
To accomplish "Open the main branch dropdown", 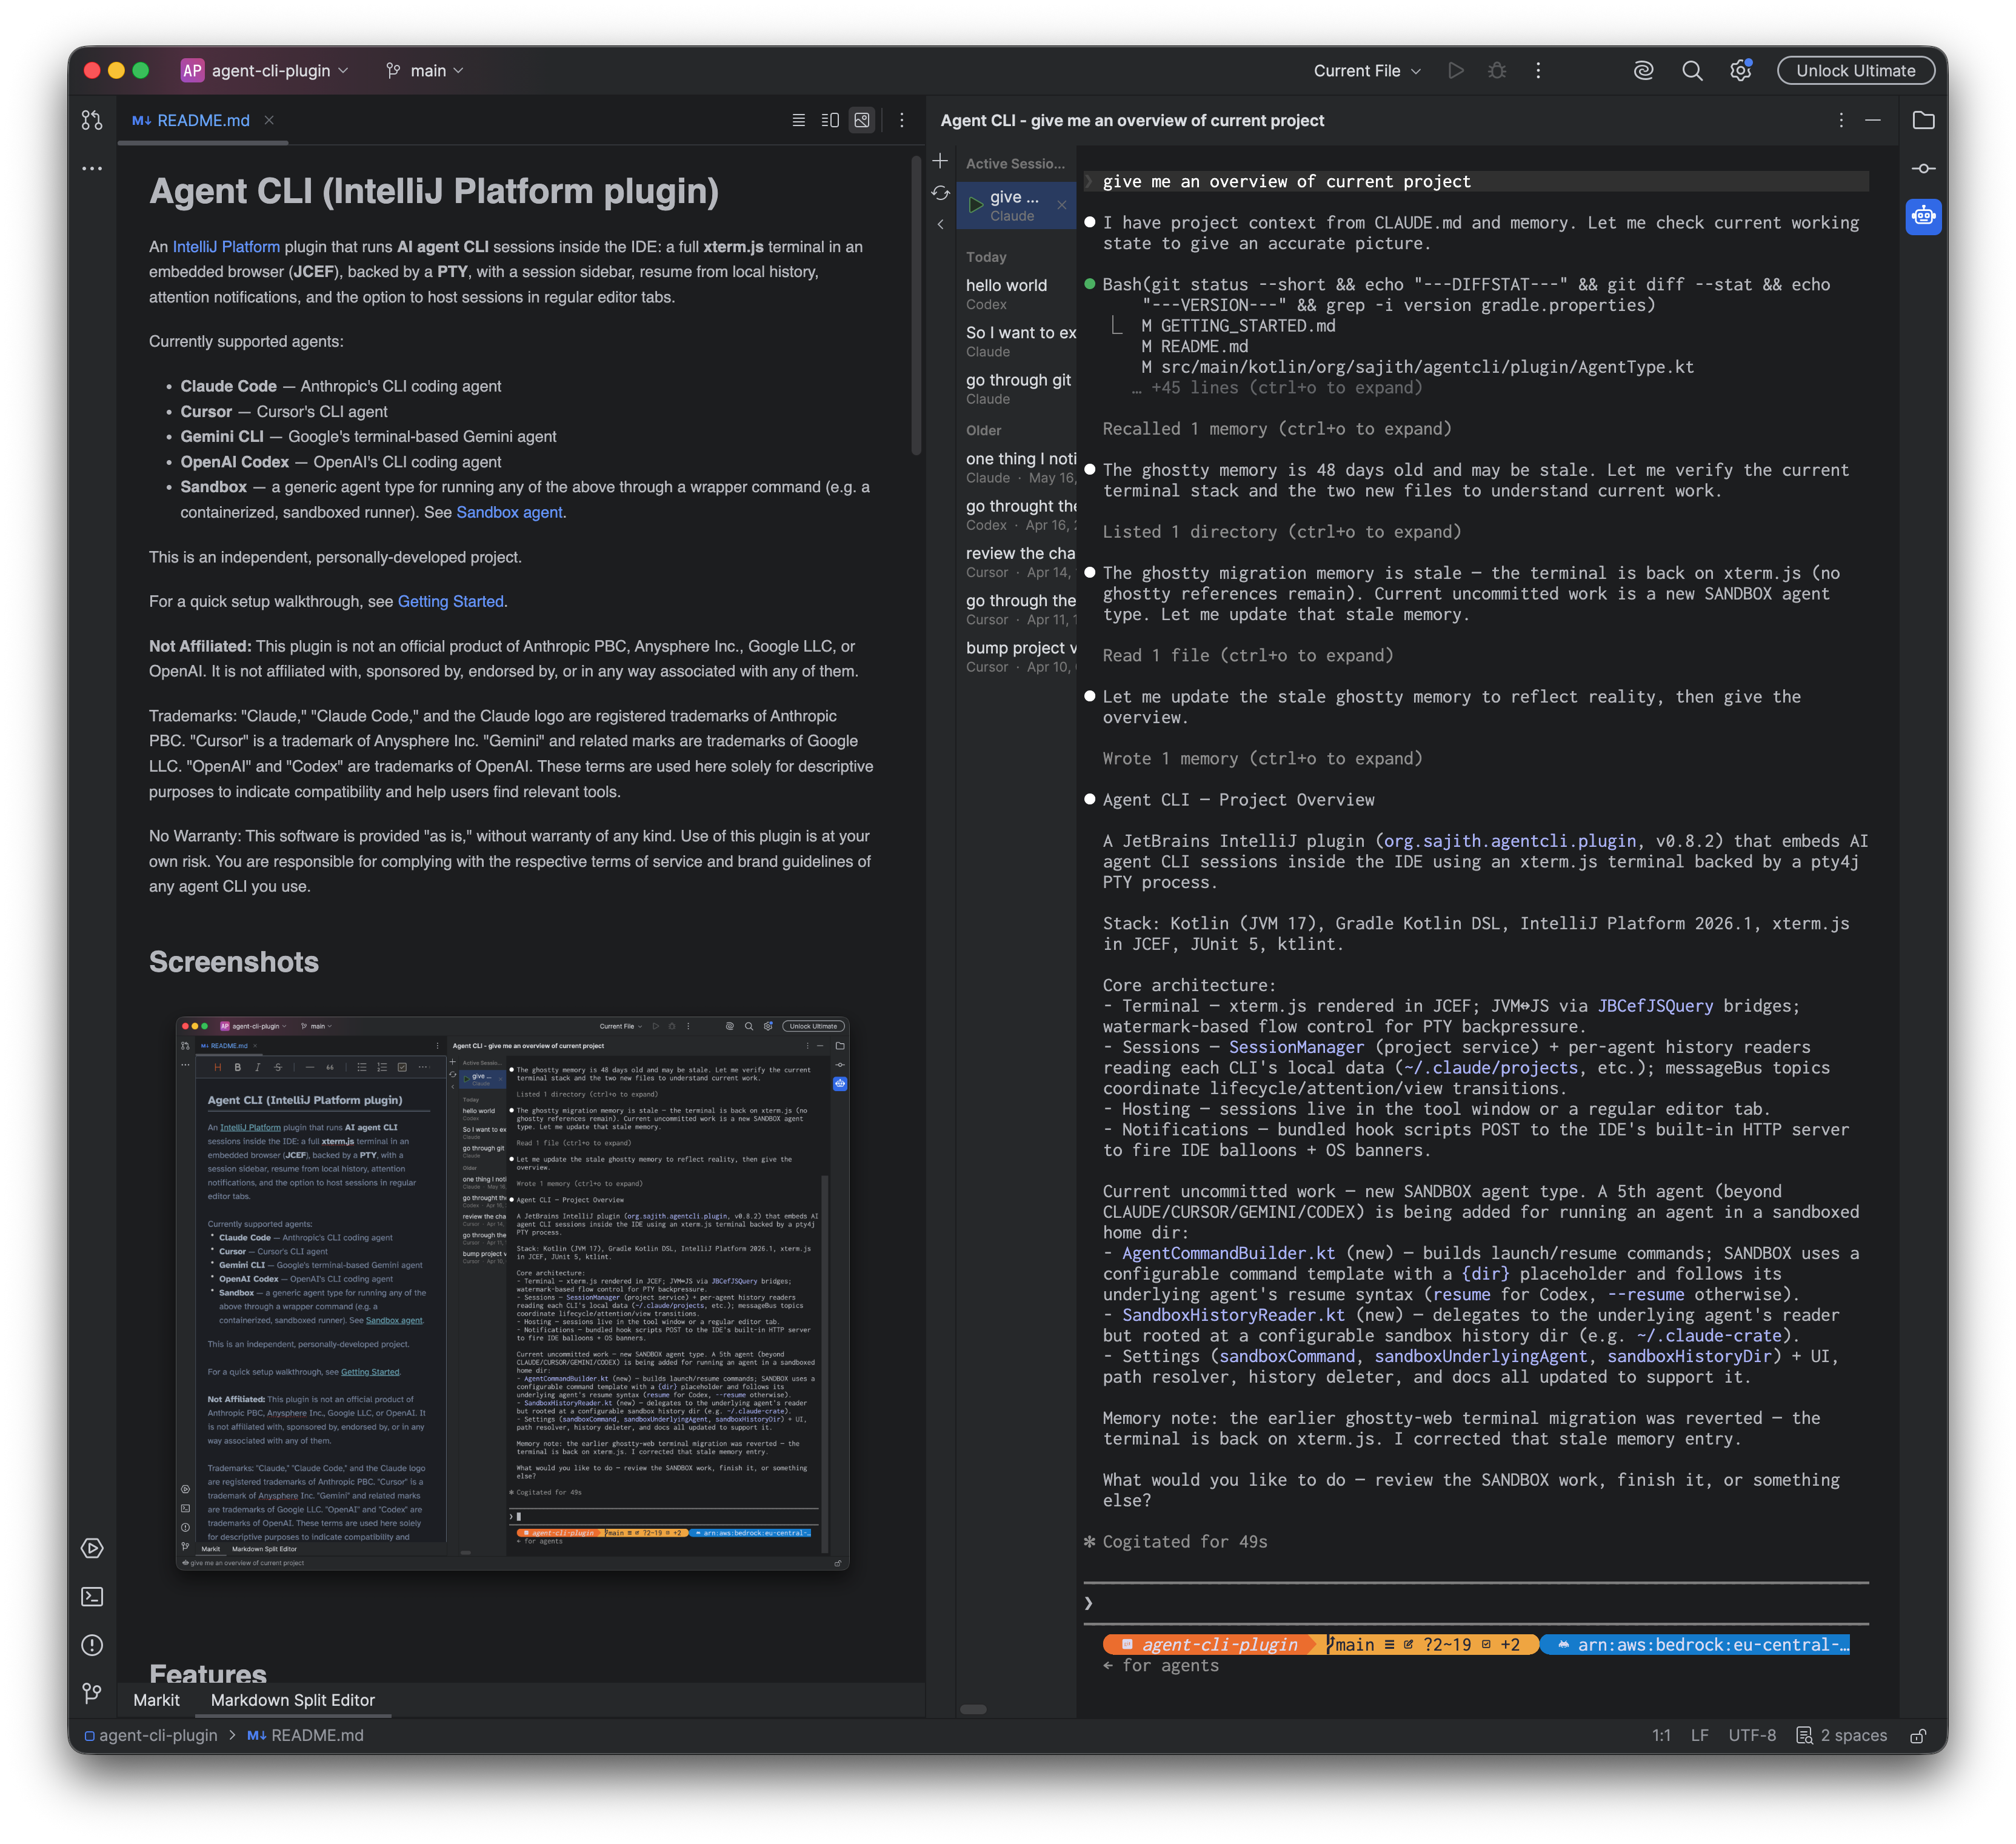I will (425, 70).
